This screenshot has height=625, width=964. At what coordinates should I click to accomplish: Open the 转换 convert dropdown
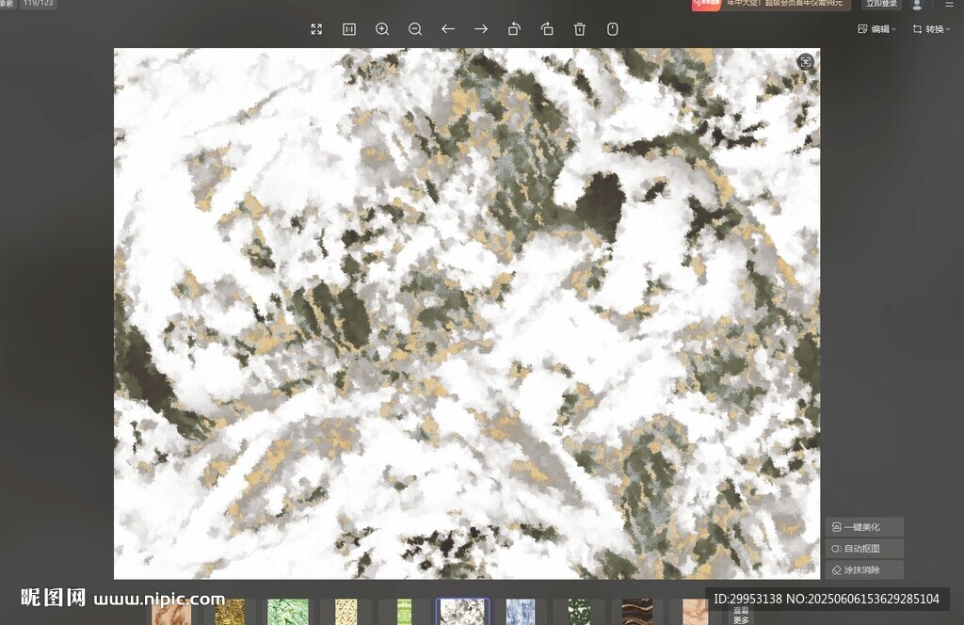click(x=931, y=29)
